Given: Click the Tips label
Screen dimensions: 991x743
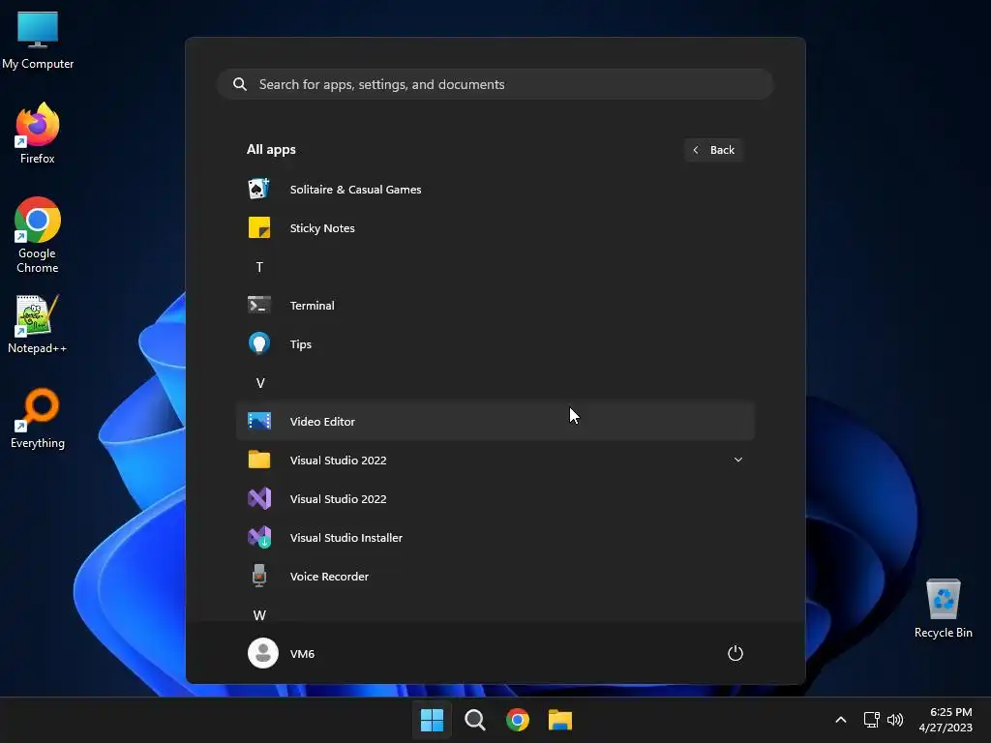Looking at the screenshot, I should (301, 344).
